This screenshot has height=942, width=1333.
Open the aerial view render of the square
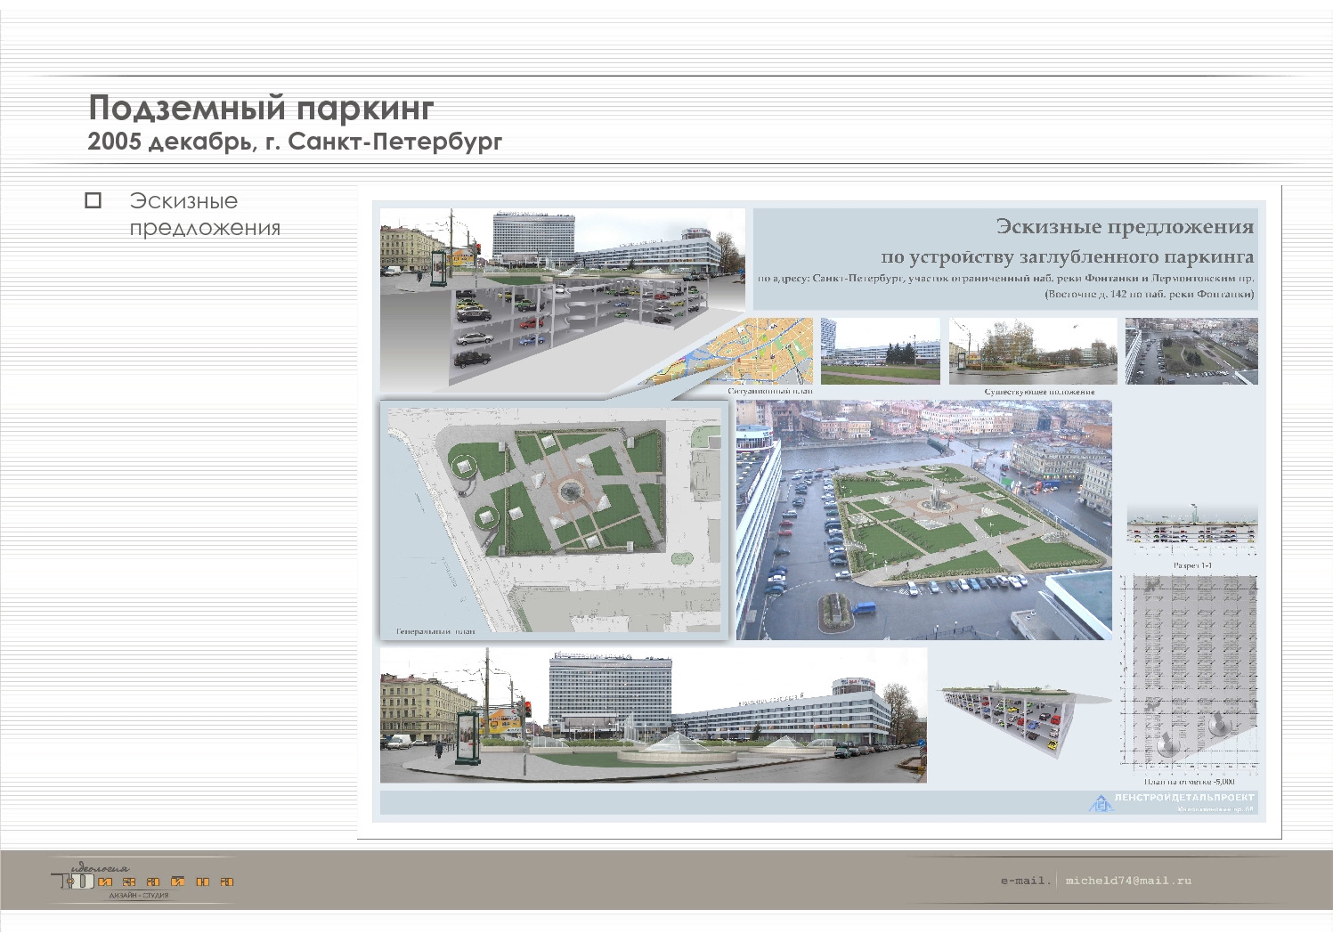[x=923, y=520]
